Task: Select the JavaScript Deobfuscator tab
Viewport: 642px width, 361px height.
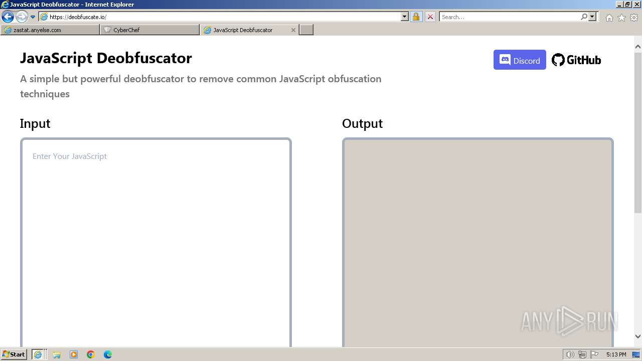Action: click(x=243, y=30)
